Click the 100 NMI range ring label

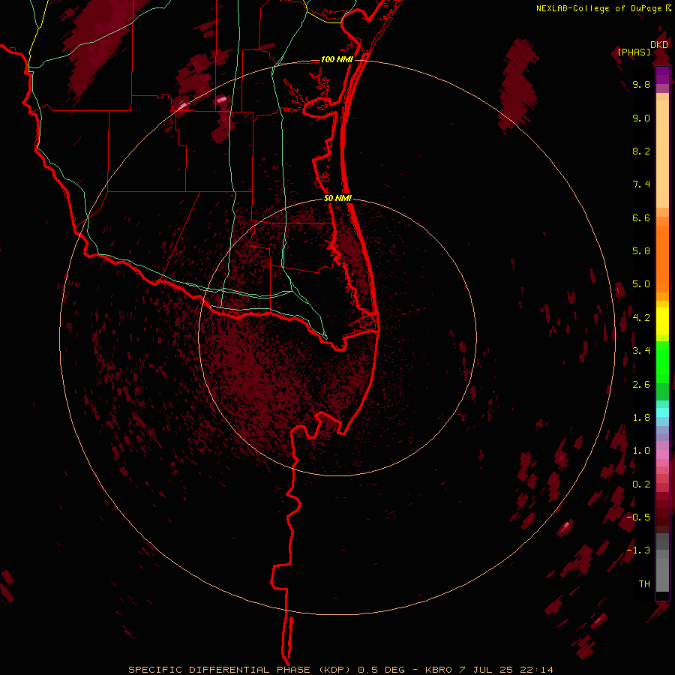coord(337,59)
